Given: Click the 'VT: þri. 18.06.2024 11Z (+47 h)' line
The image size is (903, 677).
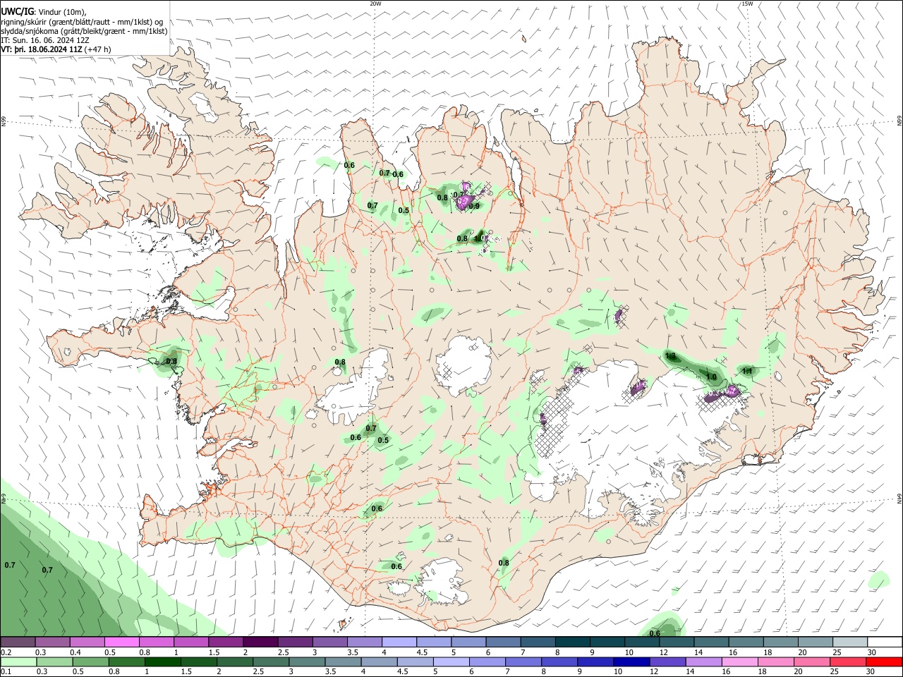Looking at the screenshot, I should [56, 49].
